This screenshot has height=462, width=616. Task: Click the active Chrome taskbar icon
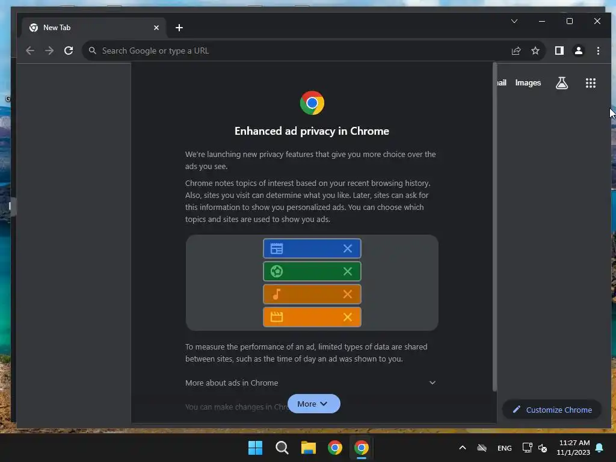click(362, 448)
